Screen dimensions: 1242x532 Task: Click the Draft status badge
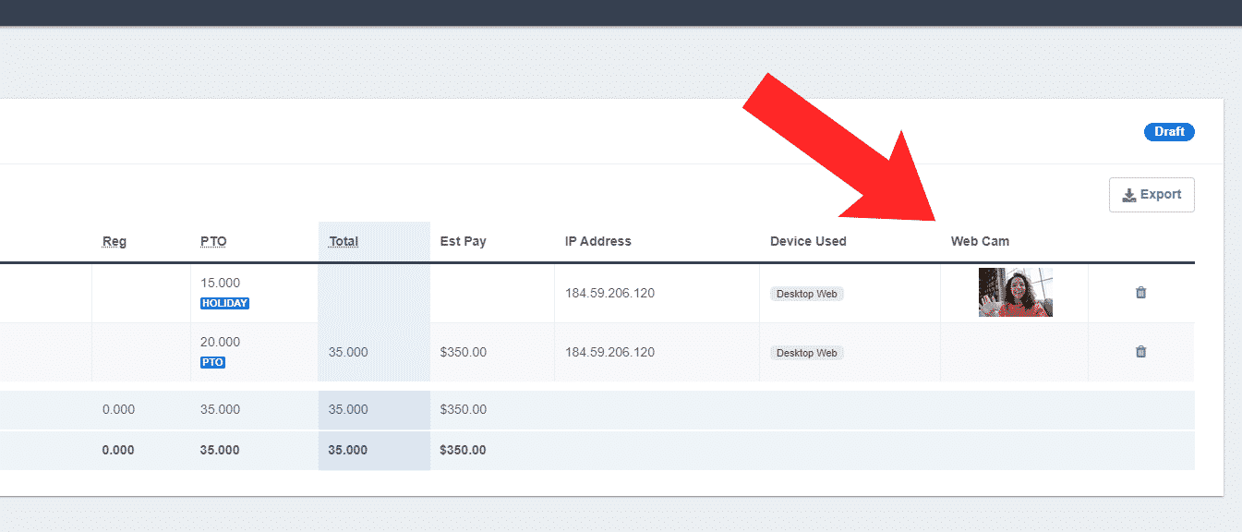point(1169,132)
